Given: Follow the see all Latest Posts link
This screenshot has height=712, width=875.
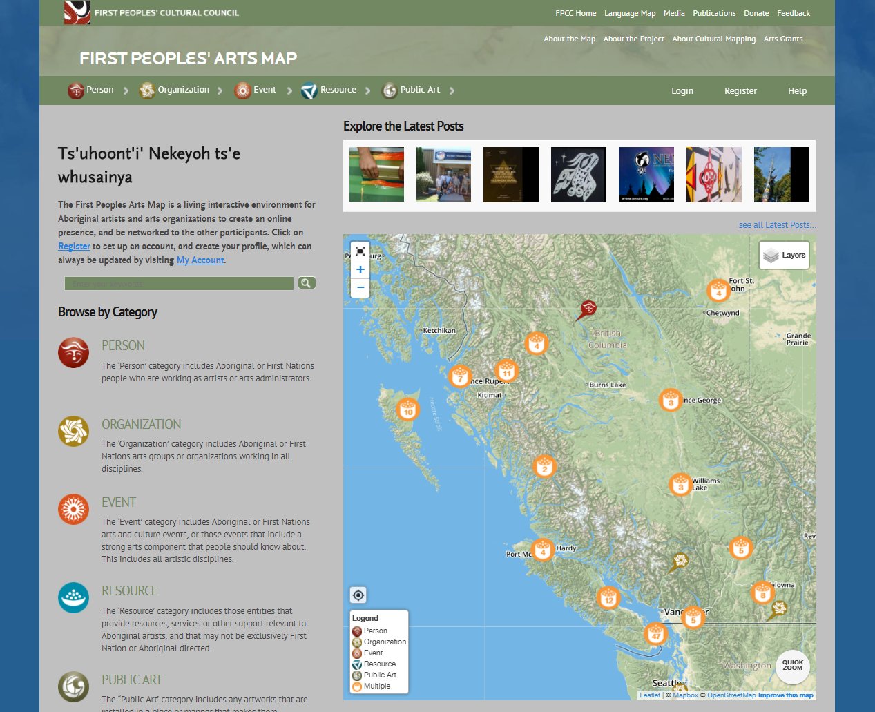Looking at the screenshot, I should 776,224.
